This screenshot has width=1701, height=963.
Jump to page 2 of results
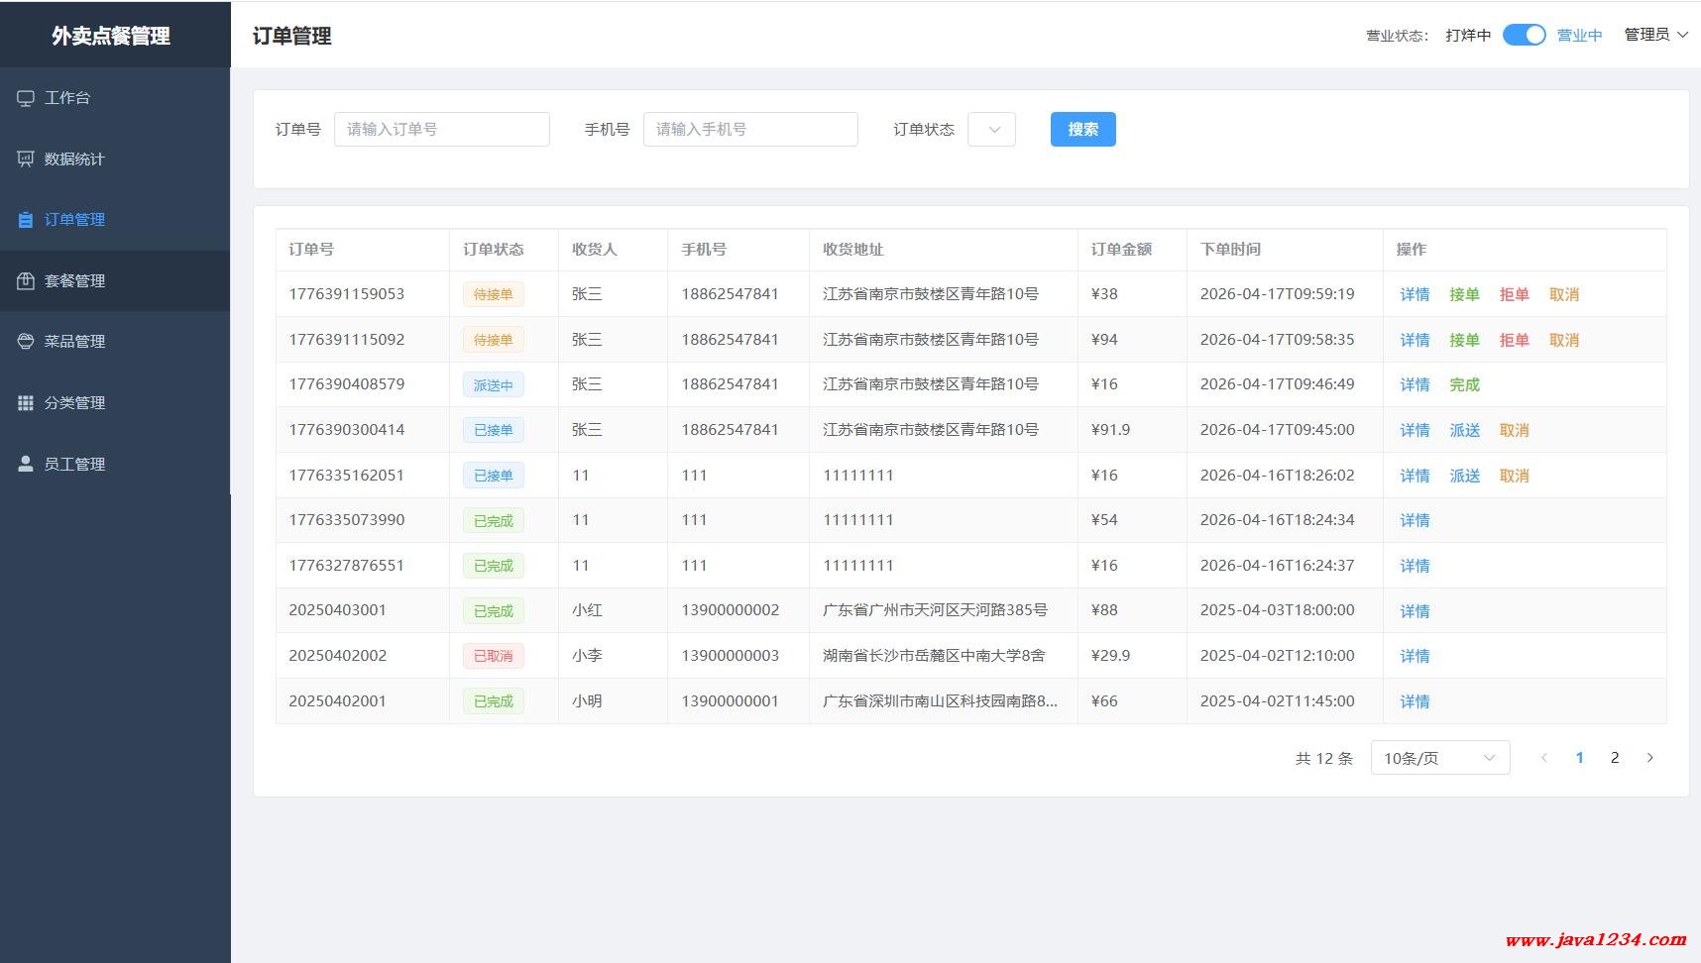(x=1615, y=758)
